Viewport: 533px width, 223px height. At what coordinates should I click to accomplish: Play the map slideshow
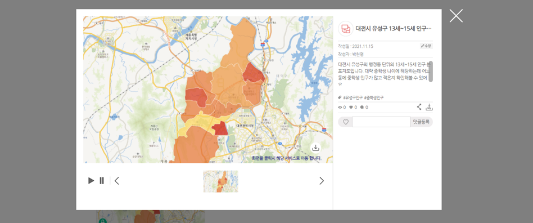tap(91, 181)
